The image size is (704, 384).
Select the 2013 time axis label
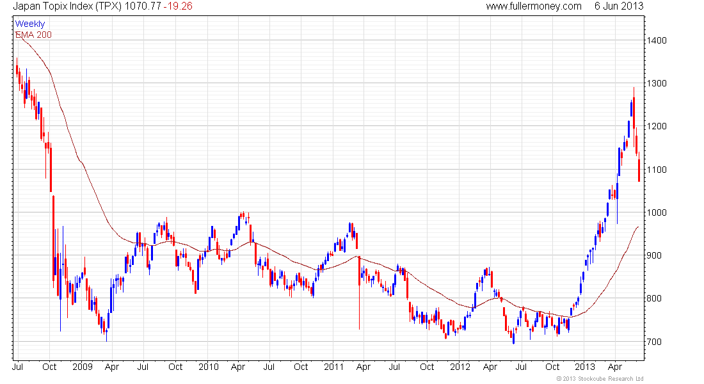tap(585, 367)
